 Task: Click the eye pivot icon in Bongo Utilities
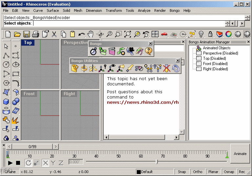click(112, 68)
